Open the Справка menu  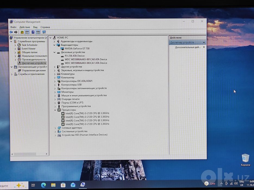(45, 27)
